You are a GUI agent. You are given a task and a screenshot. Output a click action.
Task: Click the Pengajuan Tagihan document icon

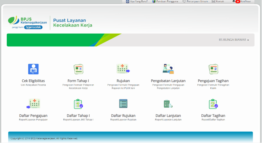click(x=213, y=69)
